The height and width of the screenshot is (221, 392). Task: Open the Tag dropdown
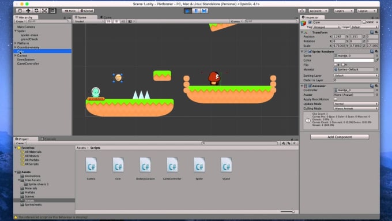click(326, 27)
